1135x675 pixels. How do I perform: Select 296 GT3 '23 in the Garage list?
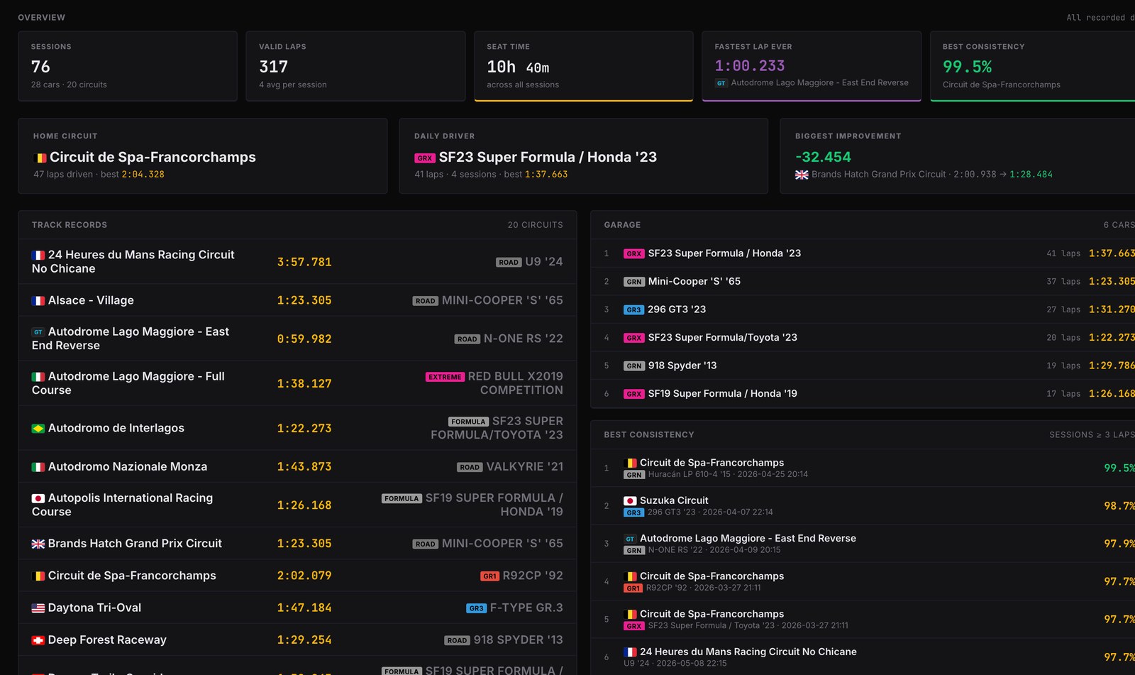pos(677,309)
